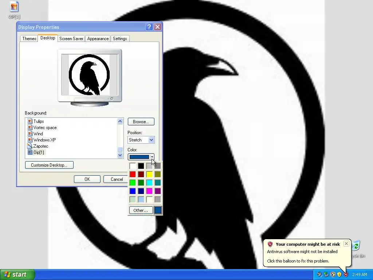Open the Screen Saver tab
Viewport: 373px width, 280px height.
(x=71, y=39)
